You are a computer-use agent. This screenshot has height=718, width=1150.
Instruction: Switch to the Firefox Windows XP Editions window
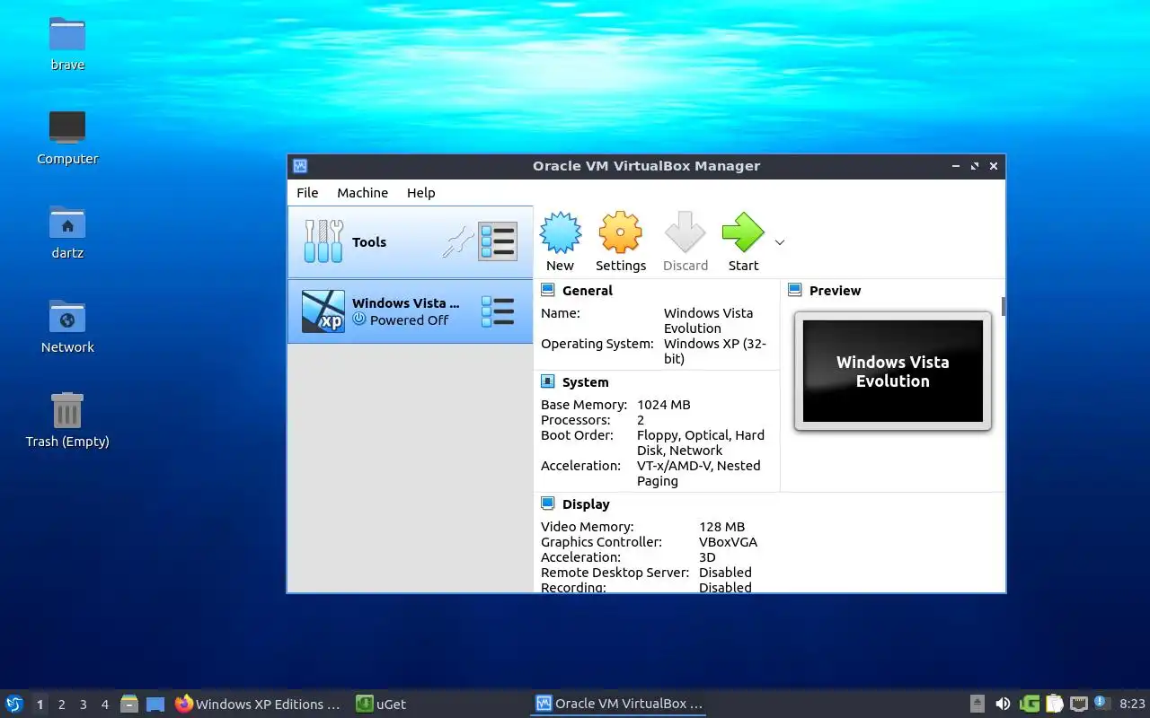pyautogui.click(x=259, y=705)
